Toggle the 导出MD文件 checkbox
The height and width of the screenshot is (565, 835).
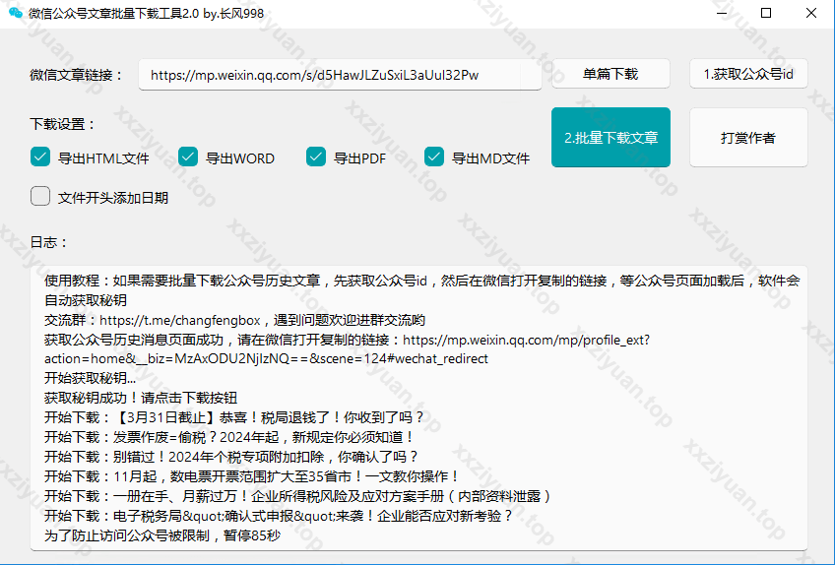coord(434,157)
